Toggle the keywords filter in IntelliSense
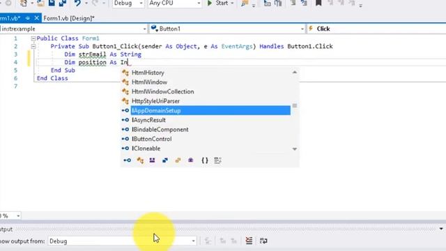This screenshot has height=251, width=446. click(217, 160)
